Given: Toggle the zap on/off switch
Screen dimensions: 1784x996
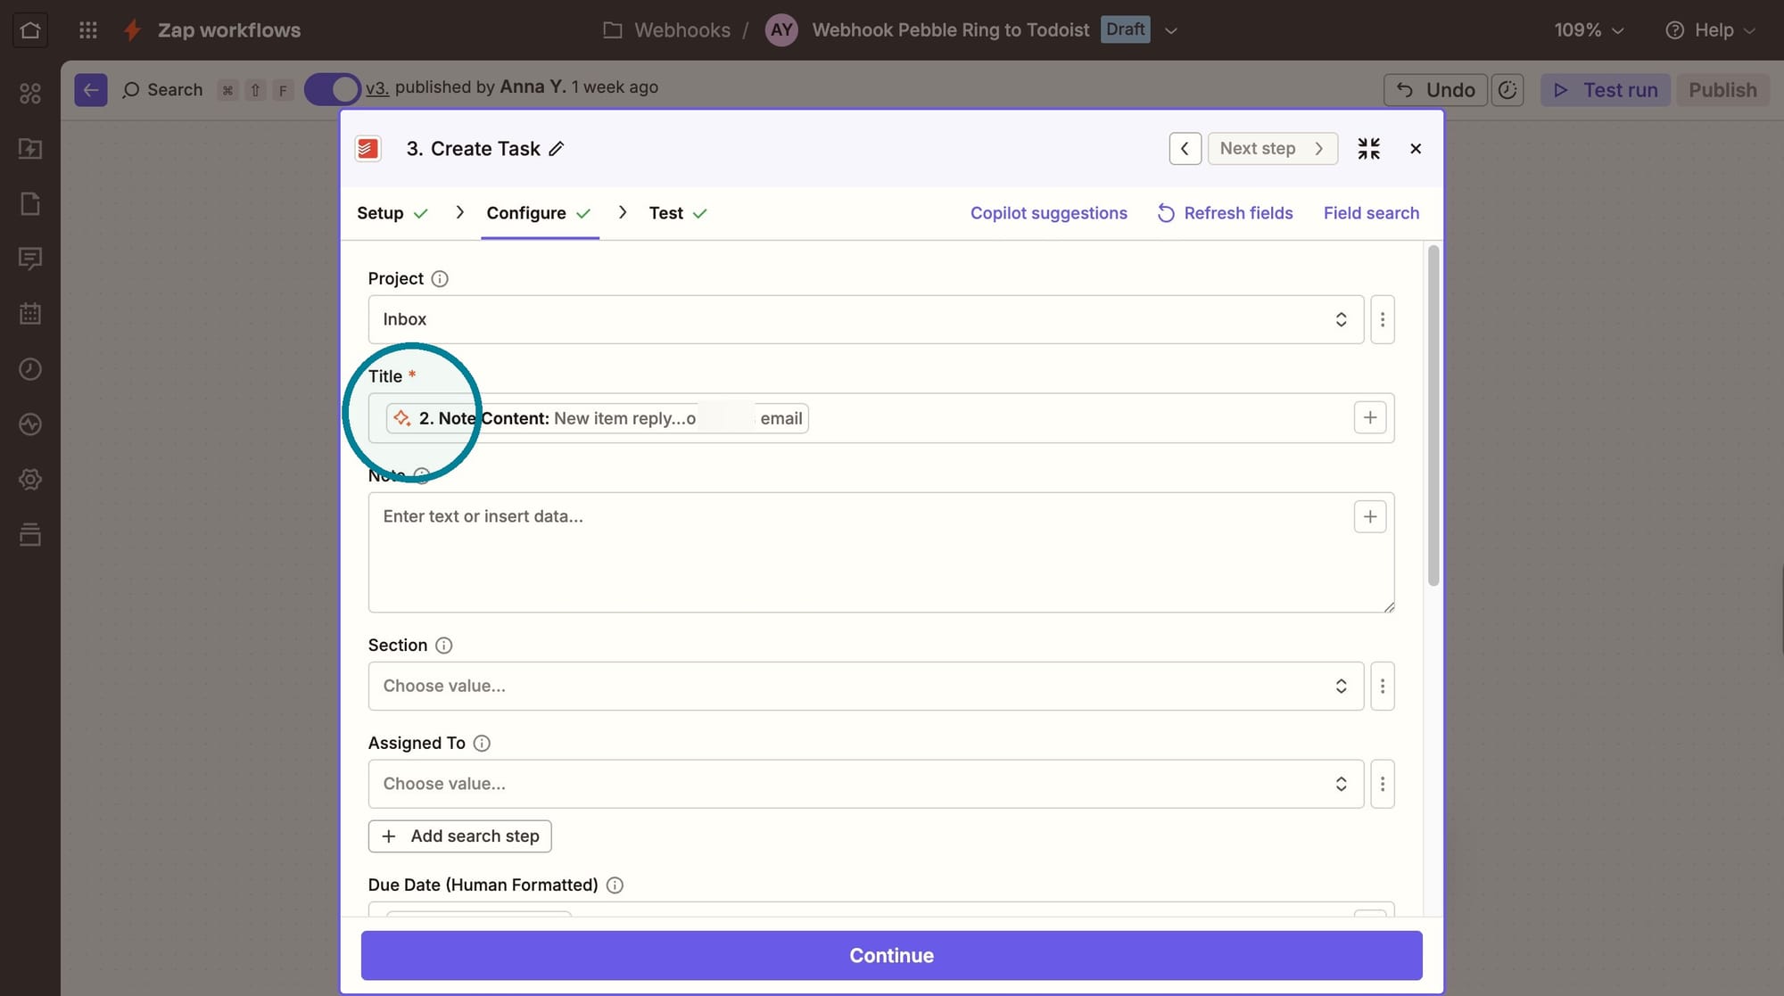Looking at the screenshot, I should (332, 90).
